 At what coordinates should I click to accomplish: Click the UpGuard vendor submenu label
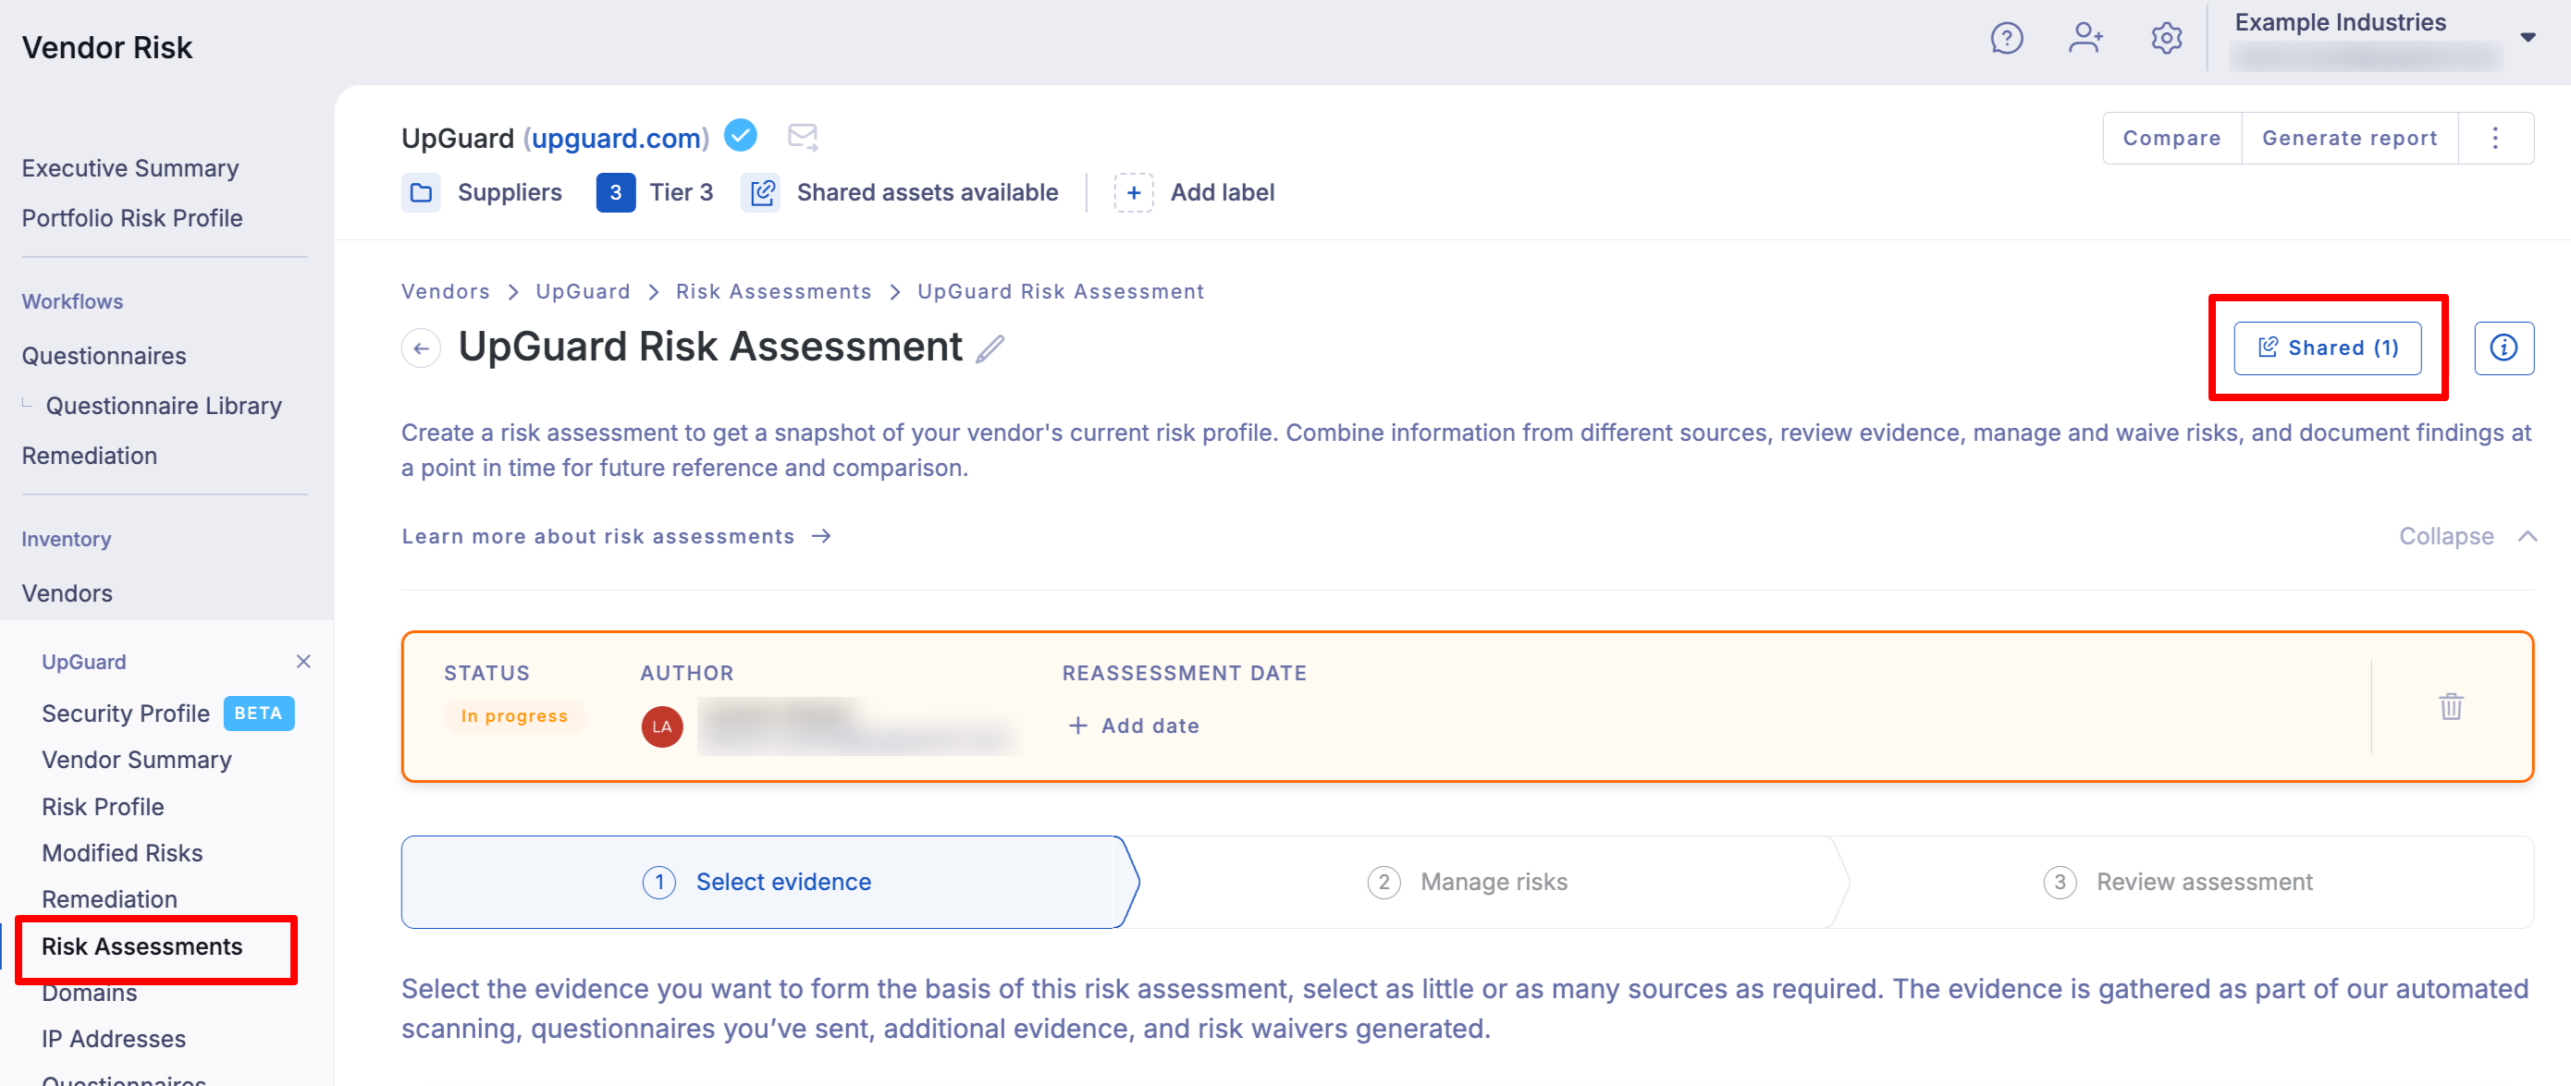(x=84, y=662)
